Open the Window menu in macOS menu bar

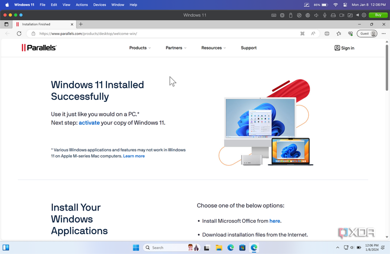118,5
